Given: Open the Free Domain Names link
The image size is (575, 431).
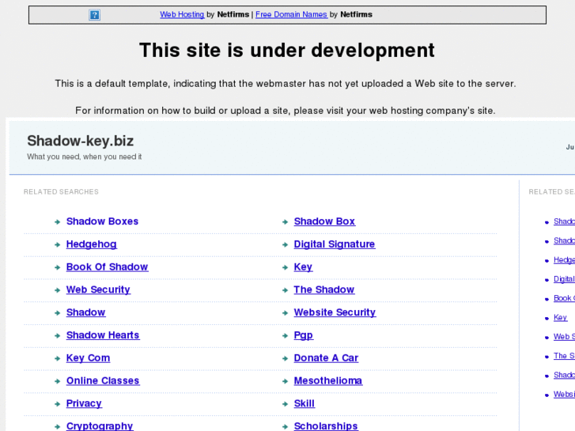Looking at the screenshot, I should pos(291,14).
